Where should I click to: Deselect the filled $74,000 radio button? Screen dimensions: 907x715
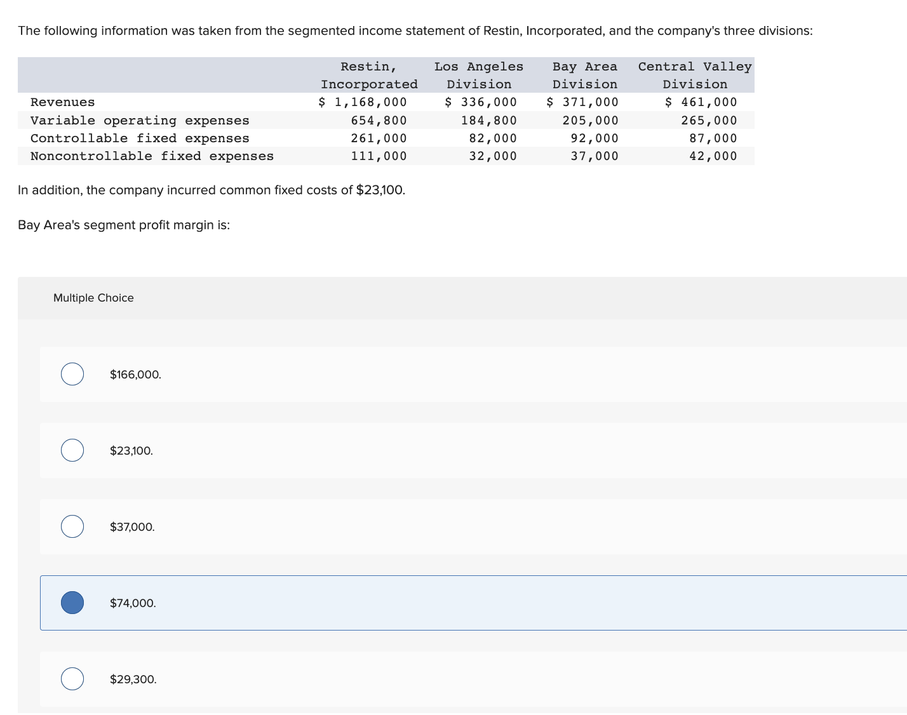72,602
